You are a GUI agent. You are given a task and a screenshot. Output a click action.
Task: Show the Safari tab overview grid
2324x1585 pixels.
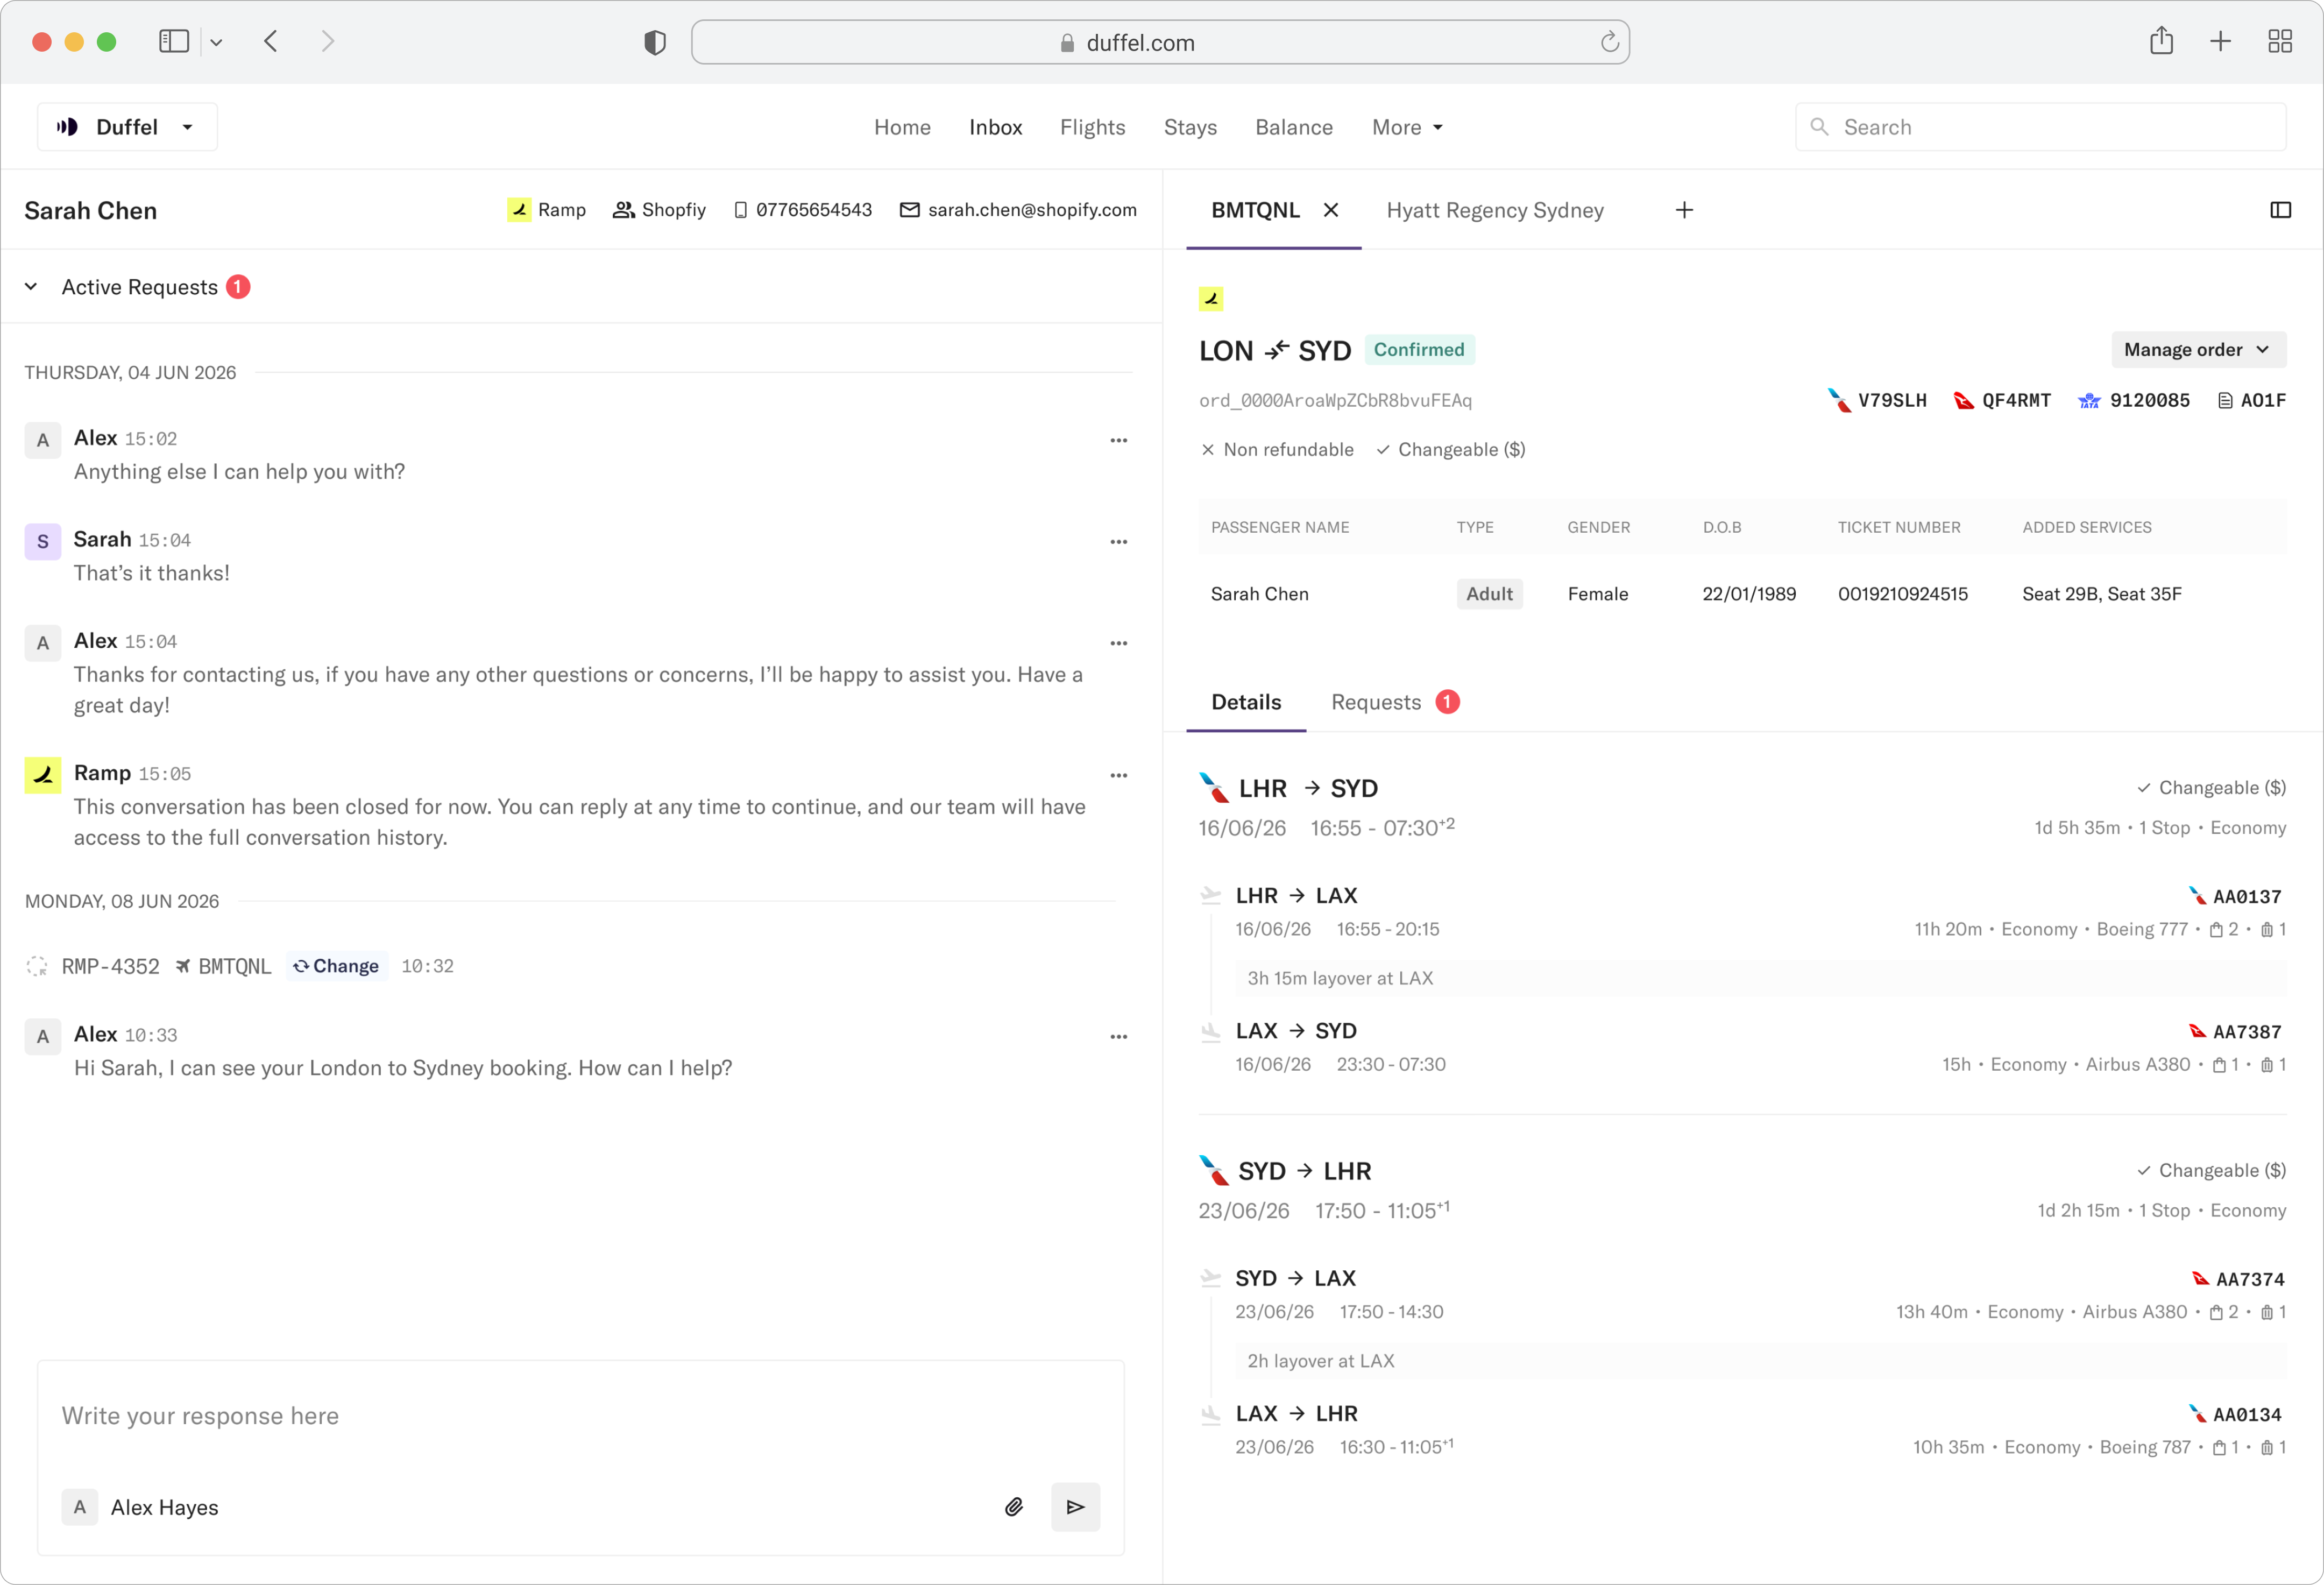click(2280, 41)
